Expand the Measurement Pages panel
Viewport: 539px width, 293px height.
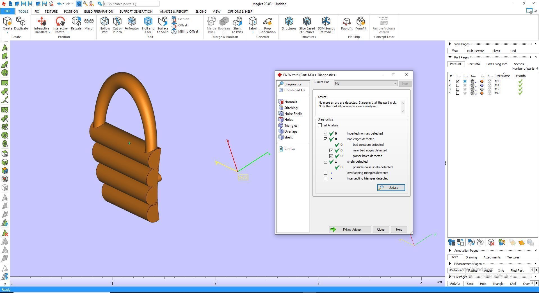click(x=450, y=264)
